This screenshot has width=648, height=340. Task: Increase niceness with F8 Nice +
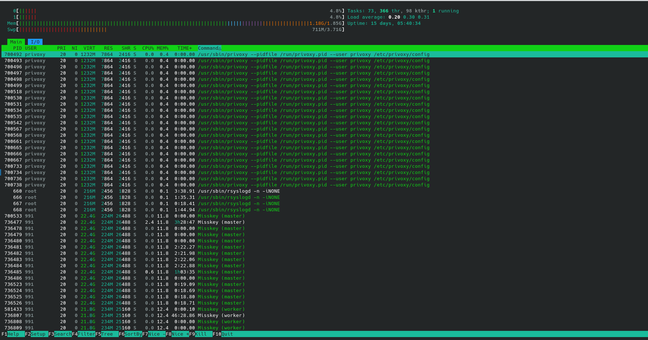[x=180, y=334]
